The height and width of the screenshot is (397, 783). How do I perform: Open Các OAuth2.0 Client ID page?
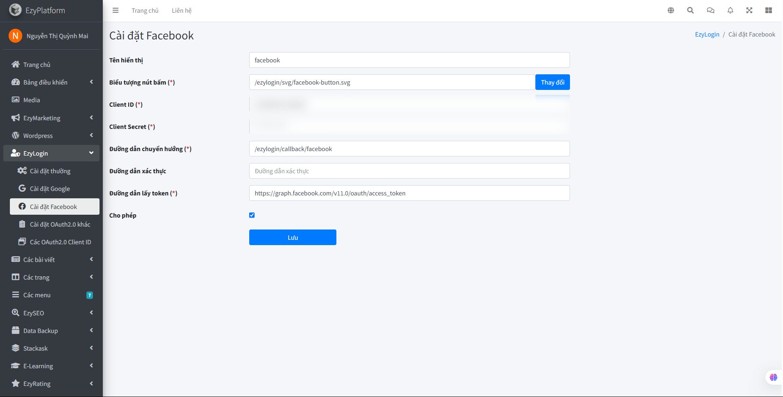click(x=55, y=242)
